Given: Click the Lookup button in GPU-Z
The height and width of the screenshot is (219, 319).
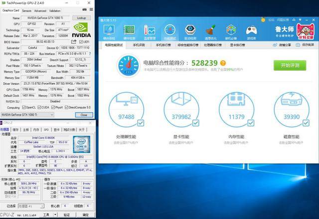Looking at the screenshot, I should pos(81,18).
